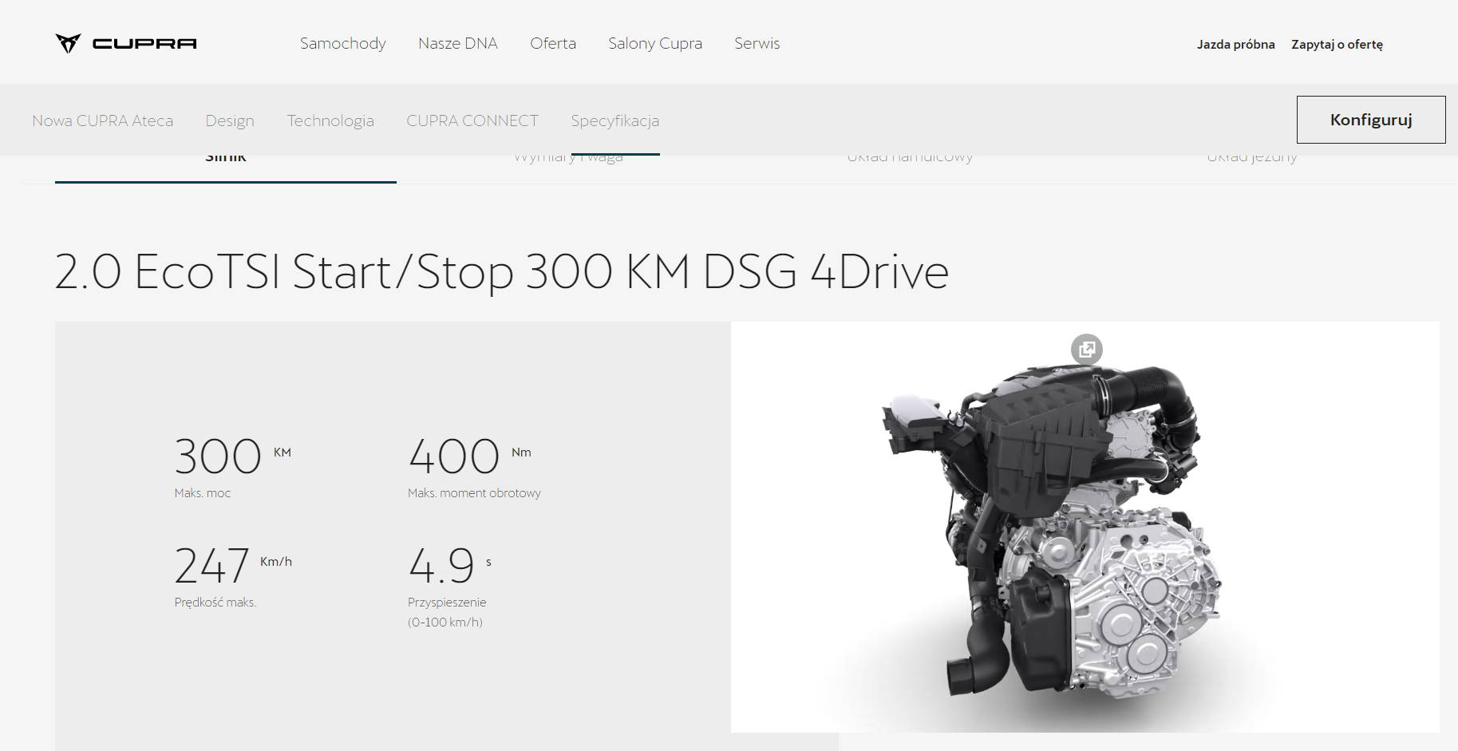The height and width of the screenshot is (751, 1458).
Task: Click the CUPRA logo emblem
Action: pyautogui.click(x=69, y=43)
